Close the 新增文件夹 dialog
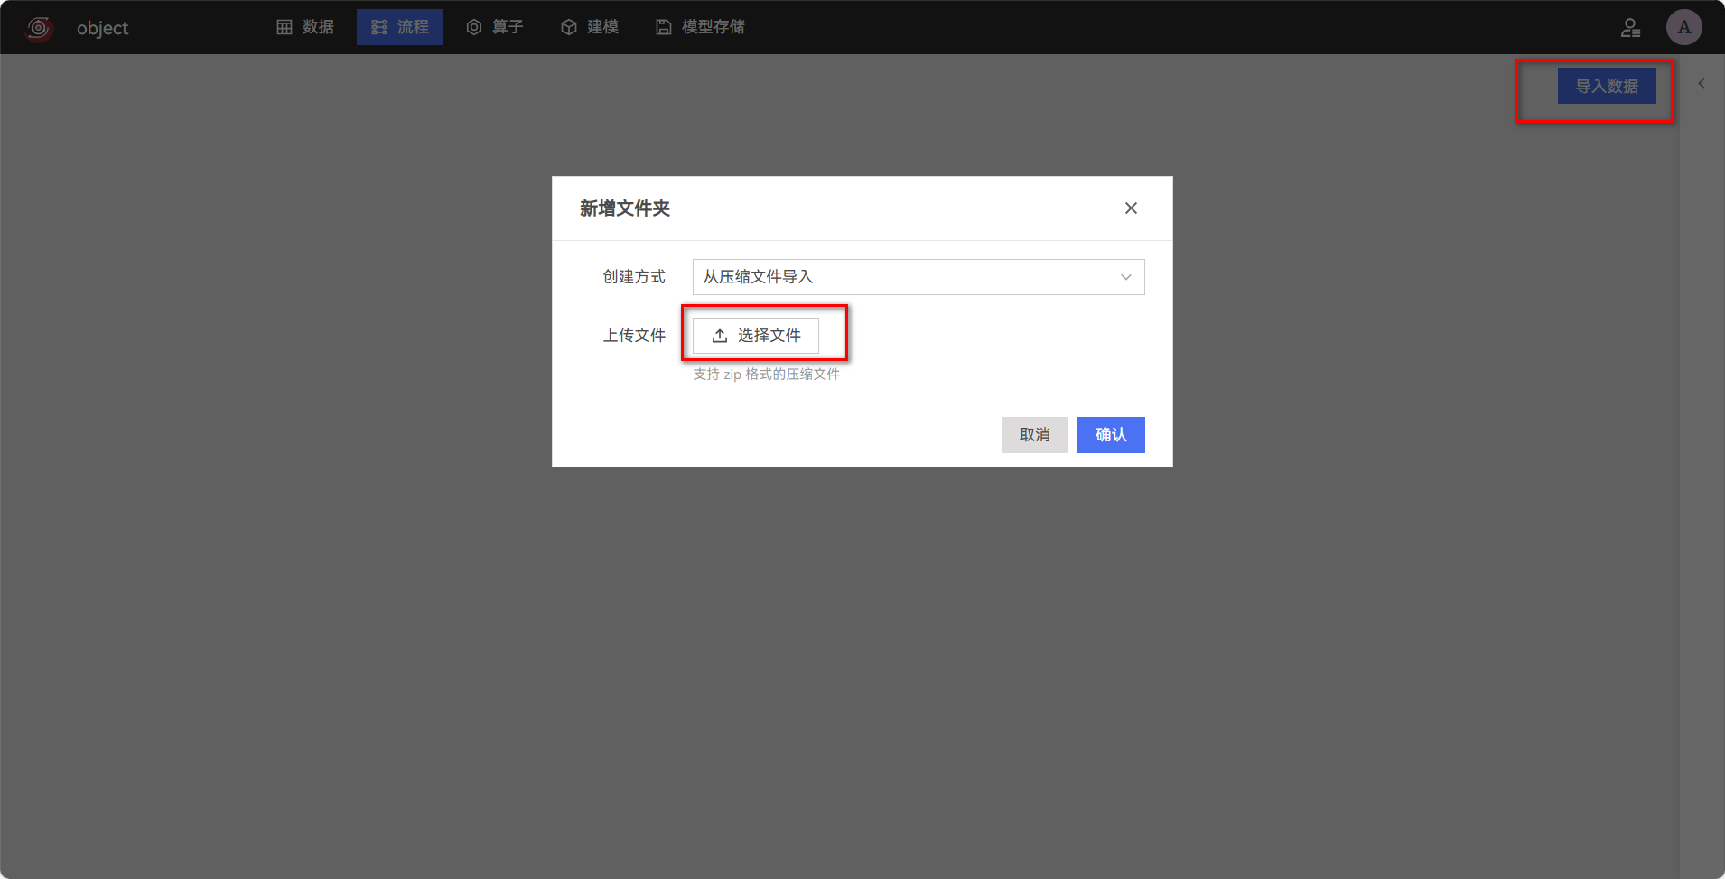This screenshot has height=879, width=1725. coord(1131,208)
